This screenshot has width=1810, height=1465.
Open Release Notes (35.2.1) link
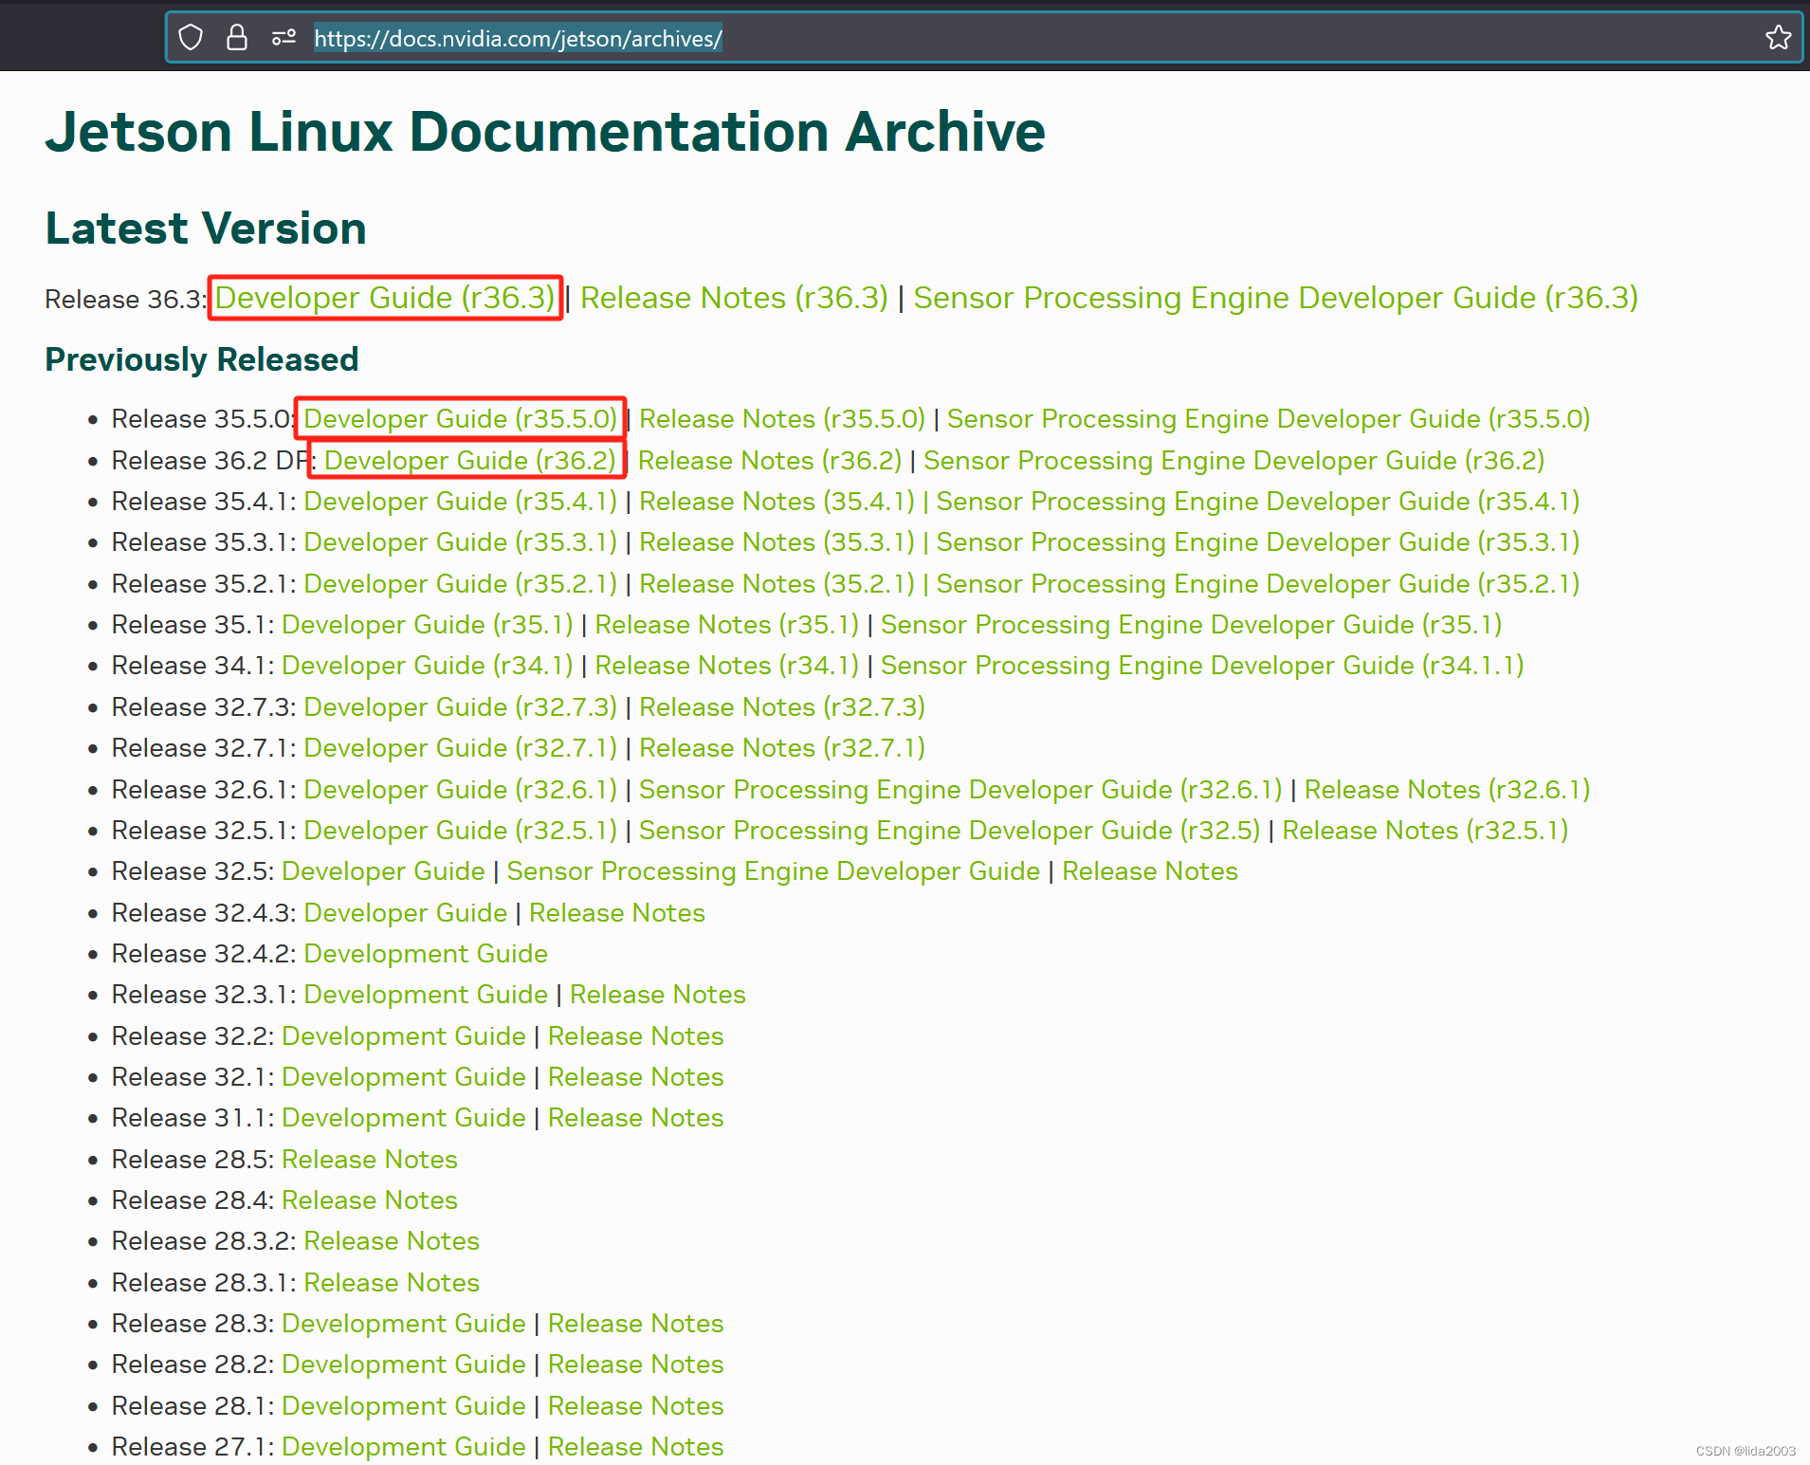pyautogui.click(x=777, y=584)
